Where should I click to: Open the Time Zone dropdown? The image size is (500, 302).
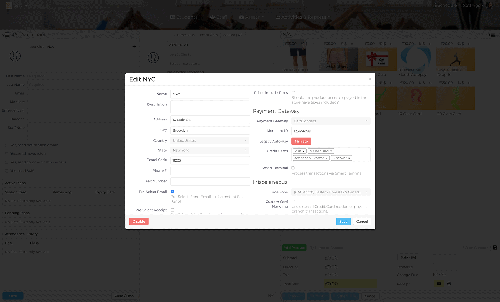coord(331,192)
